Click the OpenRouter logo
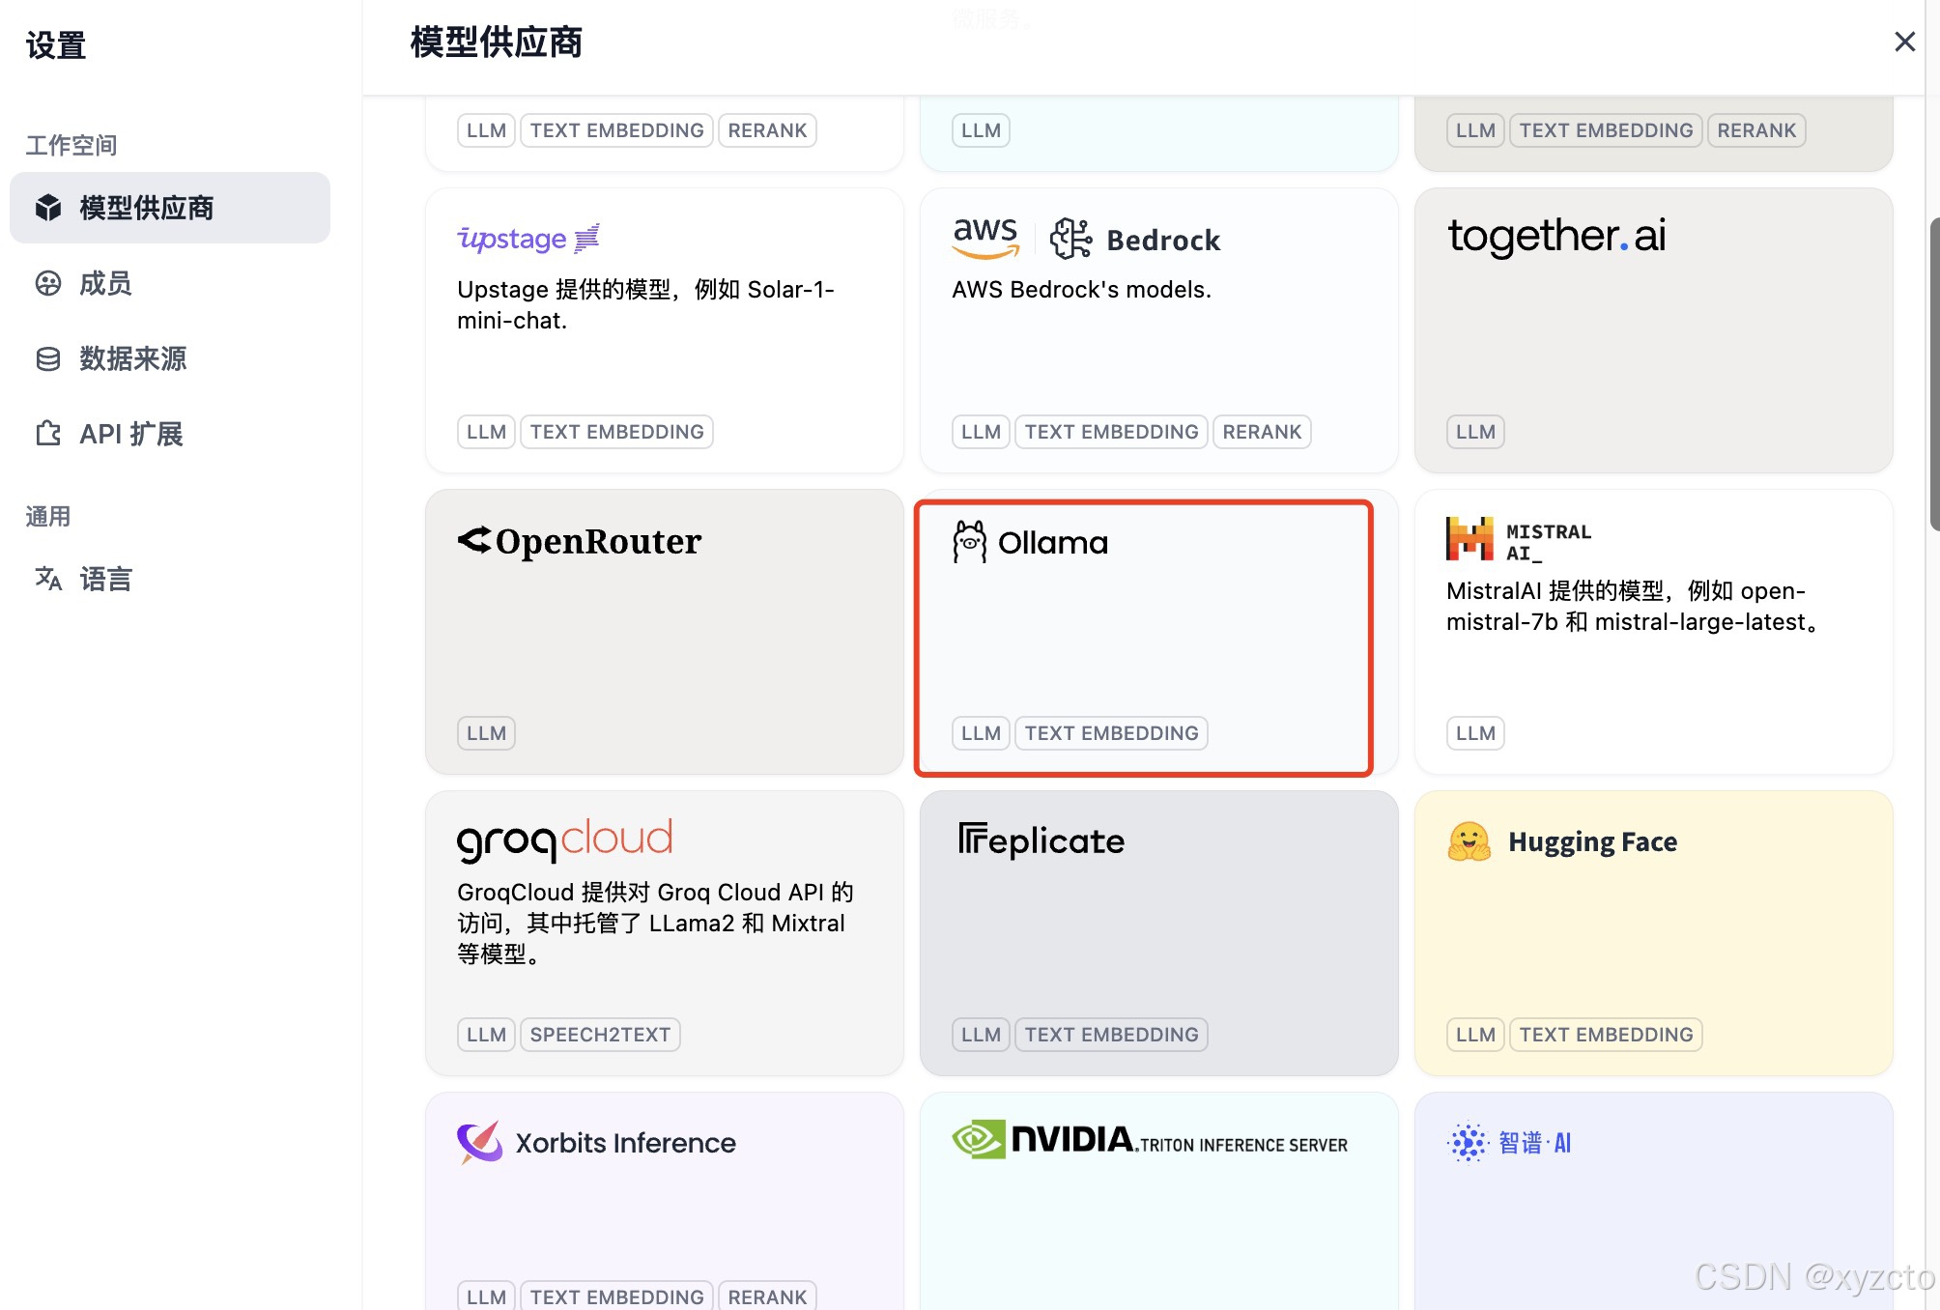The height and width of the screenshot is (1310, 1940). pos(580,541)
